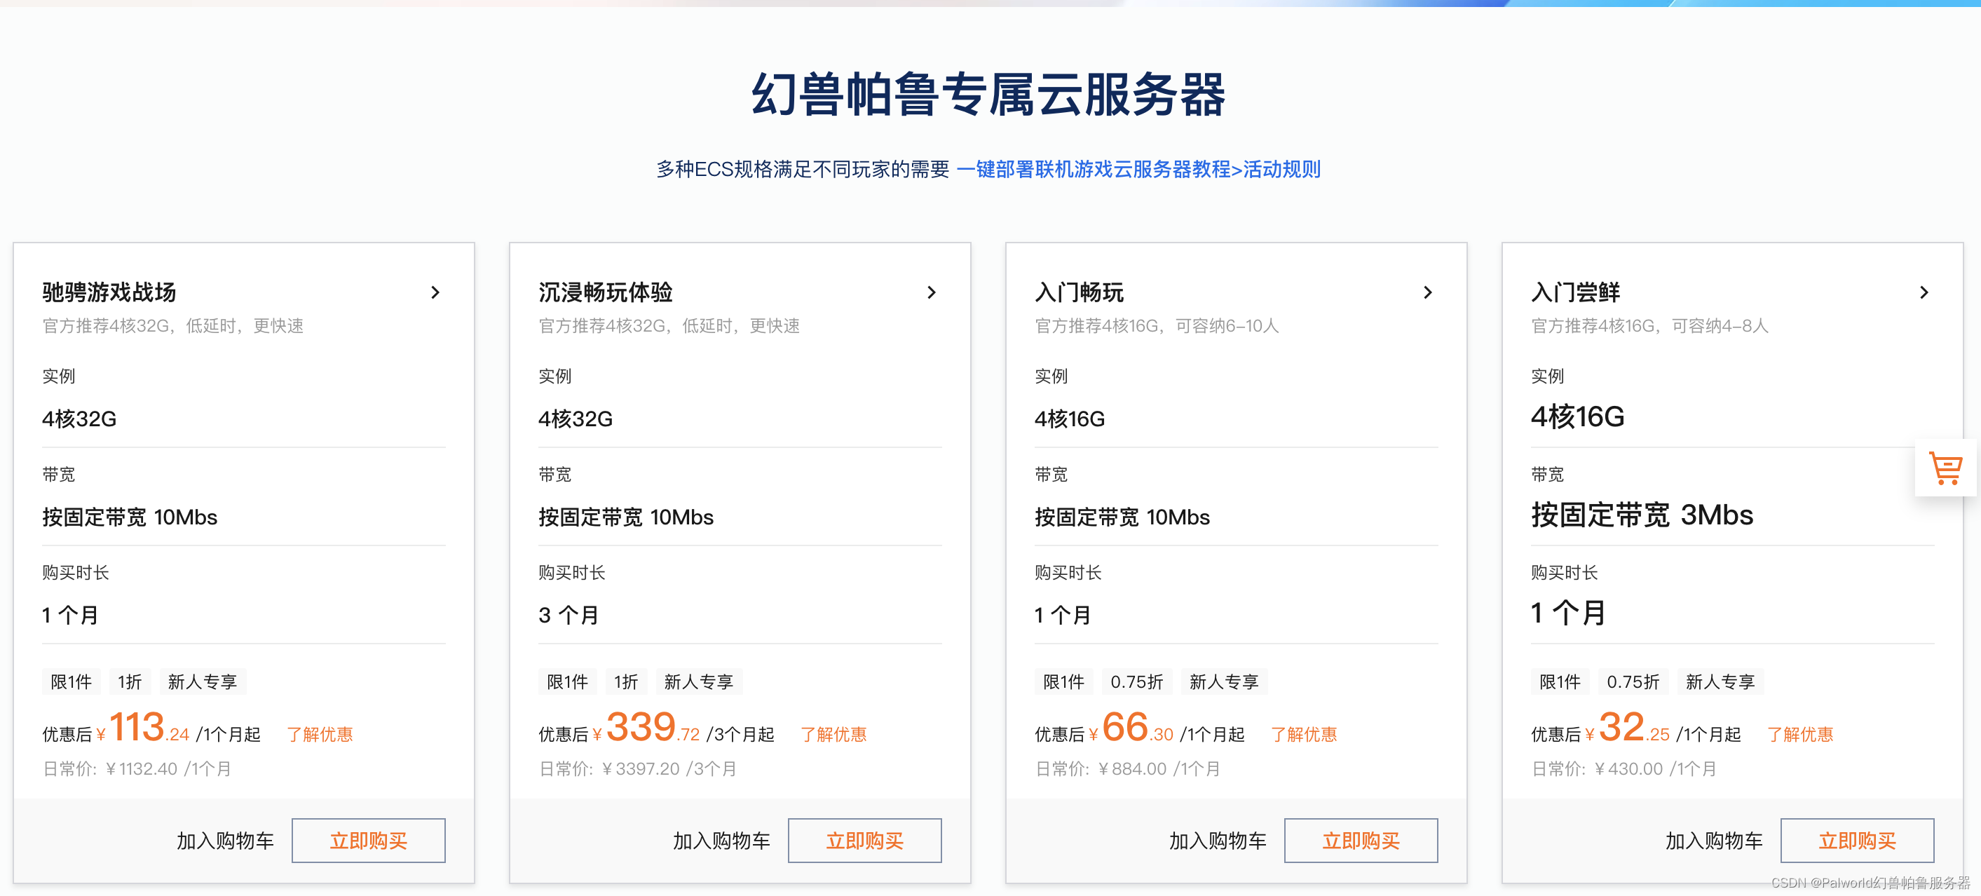Image resolution: width=1981 pixels, height=896 pixels.
Task: Expand the 入门畅玩 card chevron arrow
Action: pos(1427,292)
